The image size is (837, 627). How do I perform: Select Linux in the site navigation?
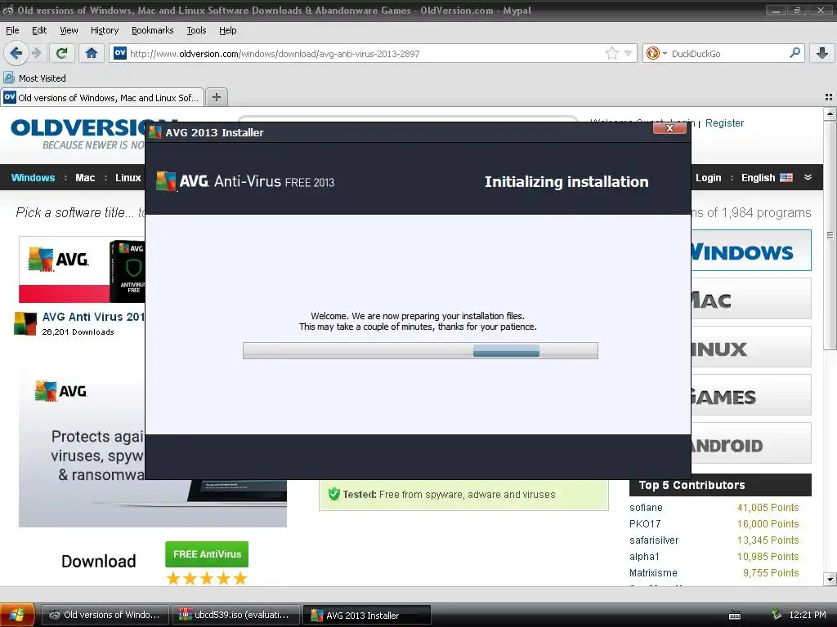click(128, 177)
